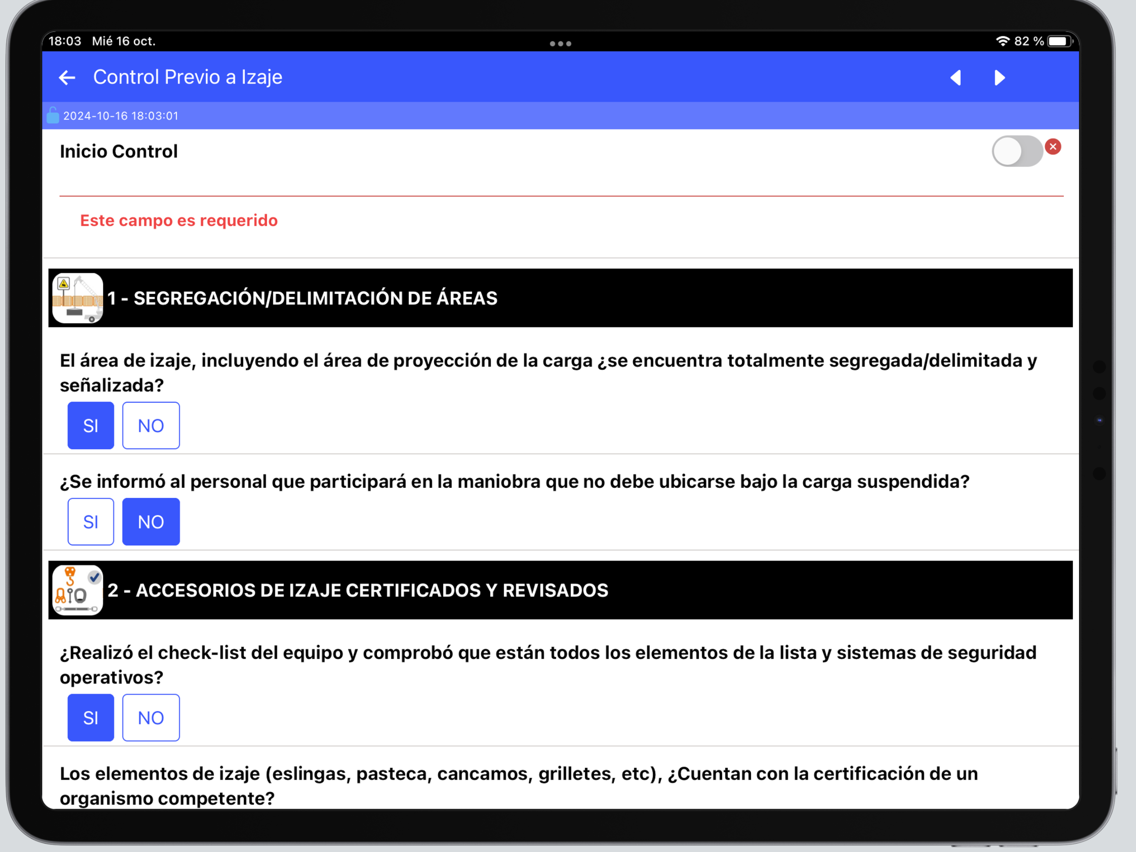The image size is (1136, 852).
Task: Select NO for área de izaje segregada
Action: pos(151,425)
